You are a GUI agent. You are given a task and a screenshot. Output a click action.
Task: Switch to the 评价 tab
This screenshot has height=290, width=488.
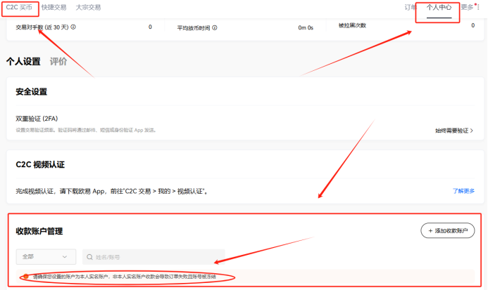pyautogui.click(x=58, y=61)
